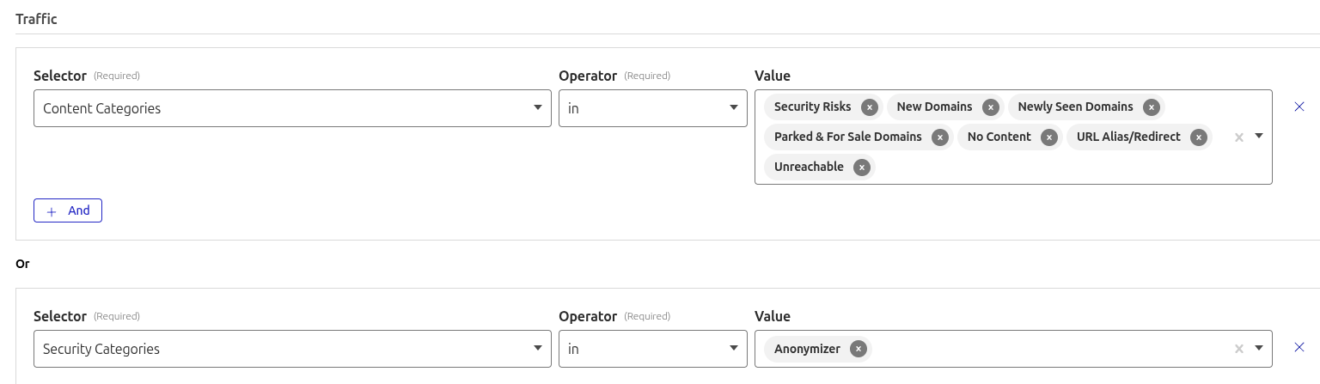
Task: Open the second Operator 'in' dropdown
Action: tap(652, 349)
